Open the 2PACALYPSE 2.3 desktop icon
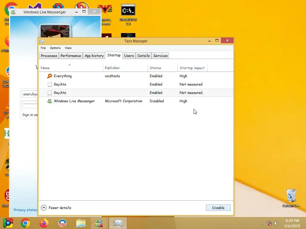 pos(128,15)
